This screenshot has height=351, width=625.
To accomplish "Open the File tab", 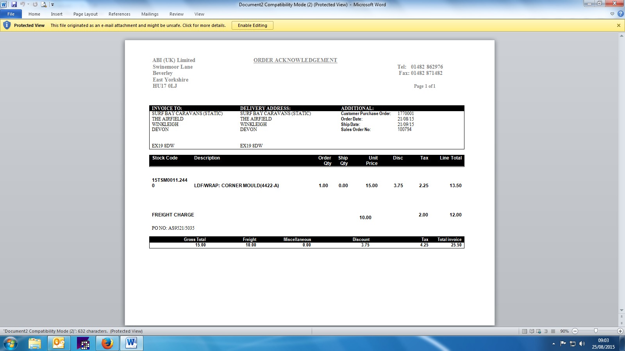I will coord(11,14).
